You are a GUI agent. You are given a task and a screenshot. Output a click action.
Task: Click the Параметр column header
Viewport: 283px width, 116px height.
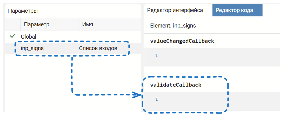click(49, 24)
